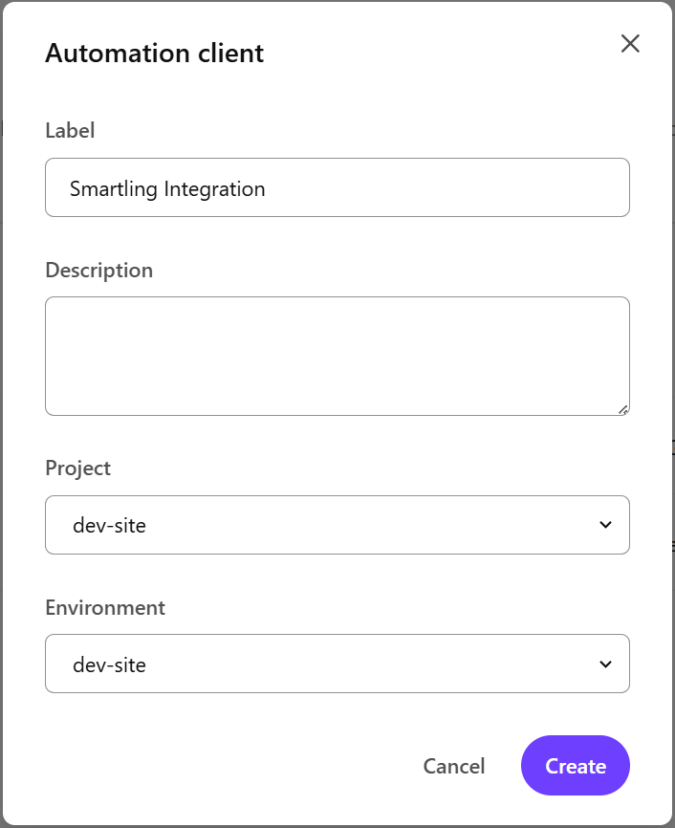Click the Description field caption
Viewport: 675px width, 828px height.
[98, 270]
